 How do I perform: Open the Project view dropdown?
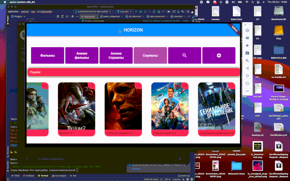[x=18, y=16]
